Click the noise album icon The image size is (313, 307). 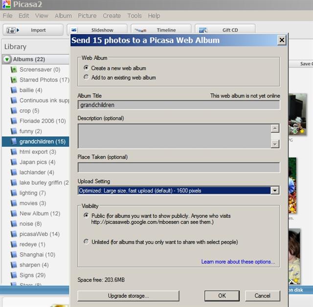pyautogui.click(x=14, y=223)
